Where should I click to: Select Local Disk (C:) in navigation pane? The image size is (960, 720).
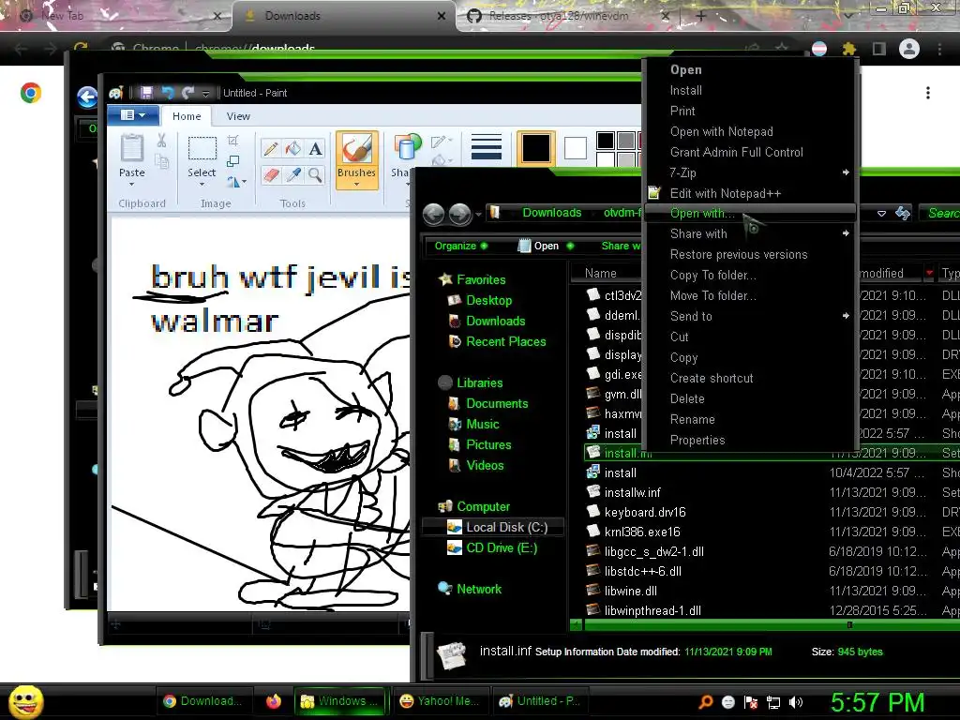493,527
